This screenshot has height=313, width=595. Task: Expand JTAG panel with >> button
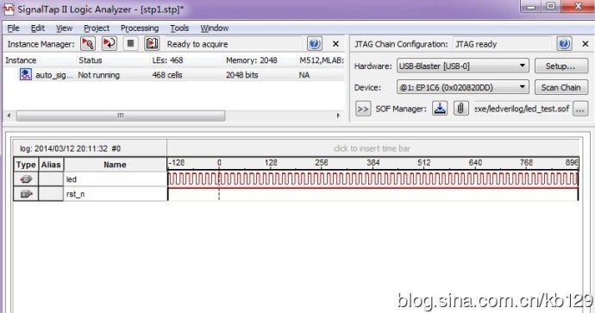point(363,109)
